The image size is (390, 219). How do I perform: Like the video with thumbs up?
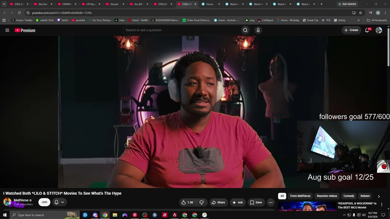click(x=187, y=202)
